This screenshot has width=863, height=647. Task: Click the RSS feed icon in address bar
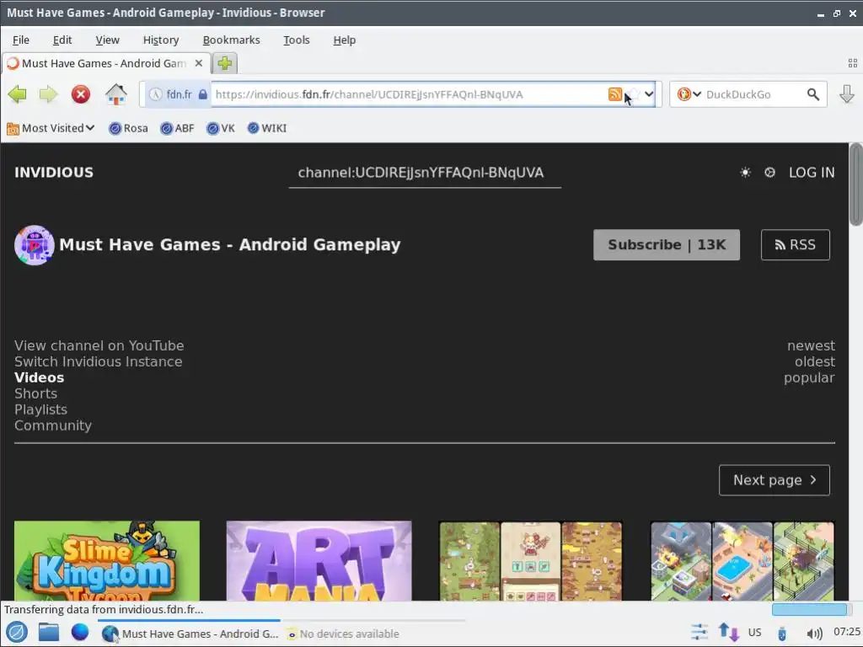(614, 94)
